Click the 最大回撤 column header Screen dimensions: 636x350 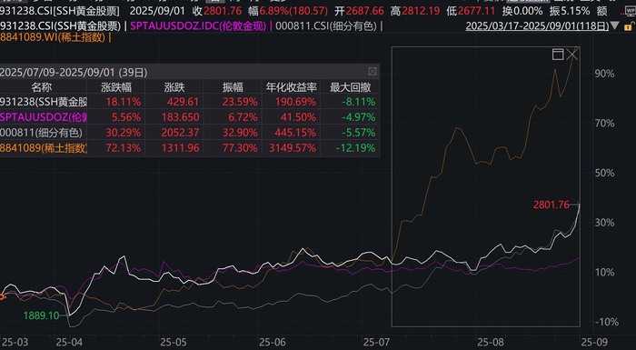coord(350,87)
